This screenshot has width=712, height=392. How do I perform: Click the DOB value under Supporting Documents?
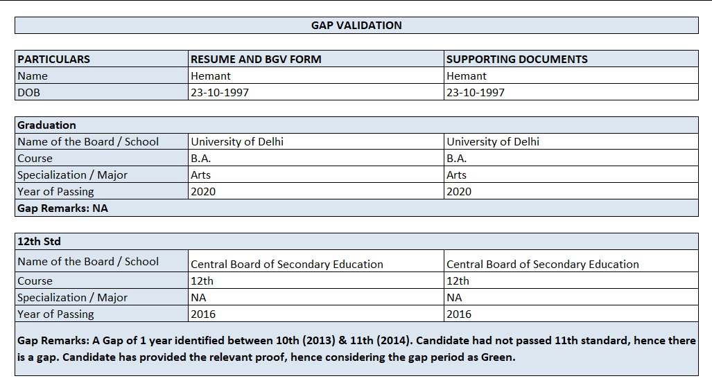pos(475,93)
